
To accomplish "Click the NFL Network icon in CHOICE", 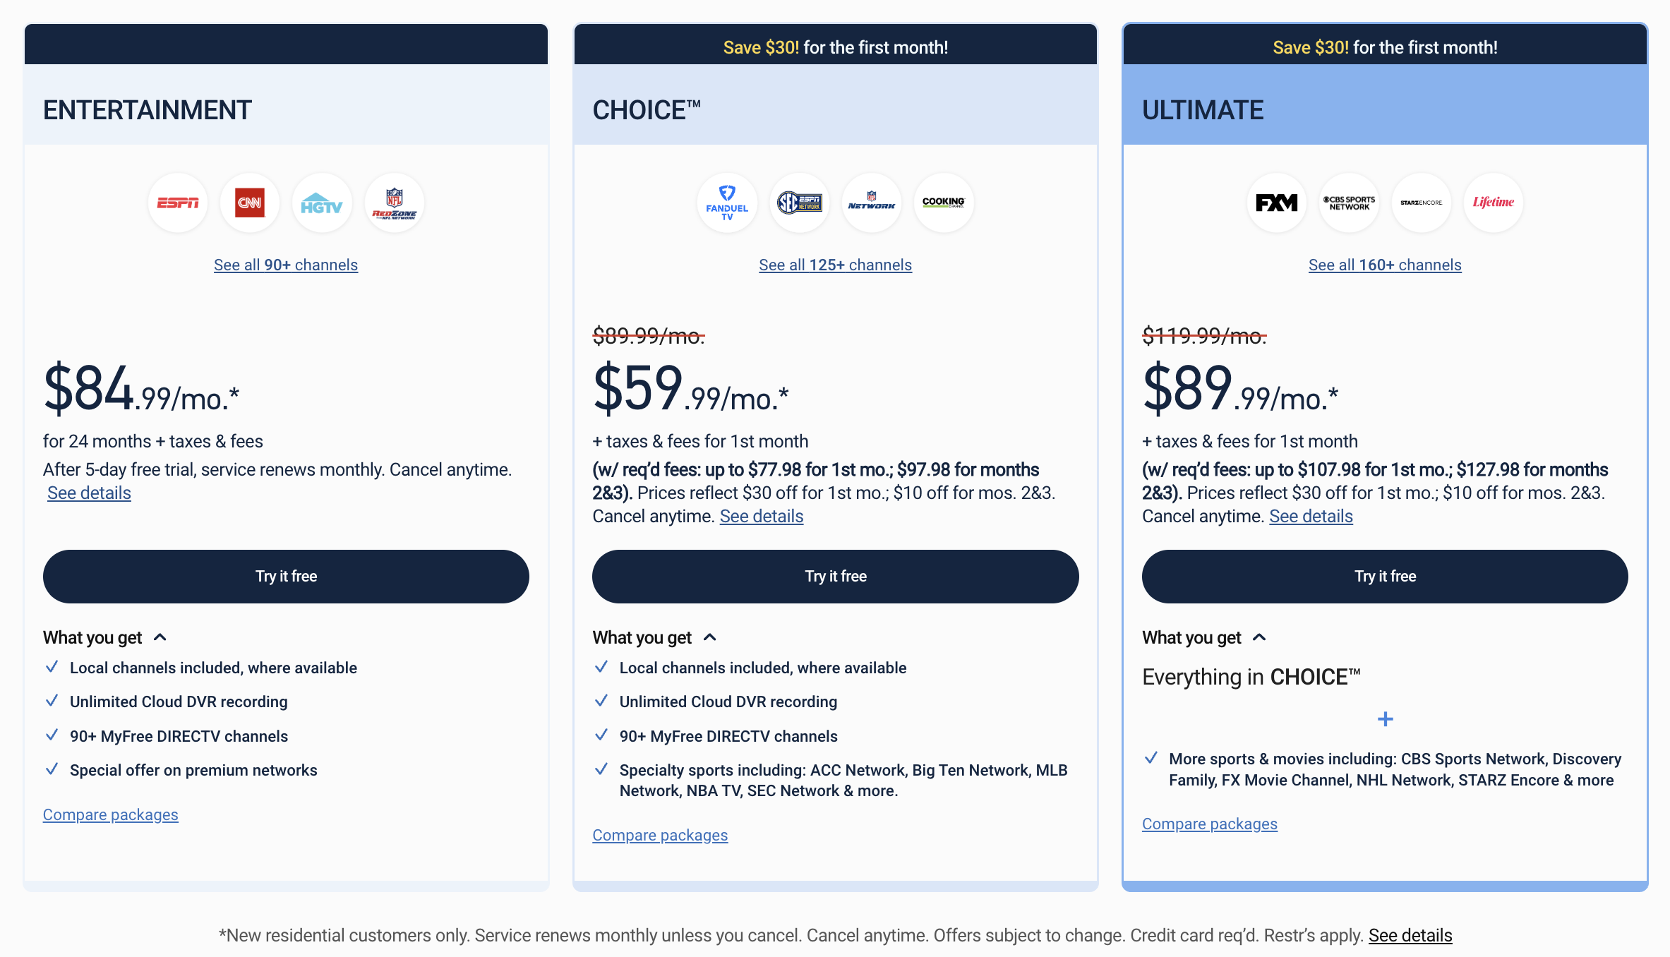I will [x=871, y=203].
